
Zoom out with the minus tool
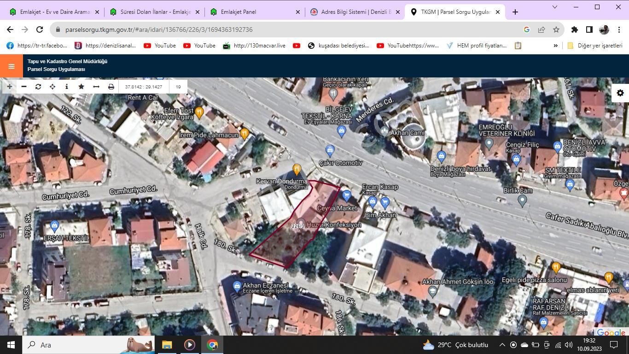pos(24,87)
